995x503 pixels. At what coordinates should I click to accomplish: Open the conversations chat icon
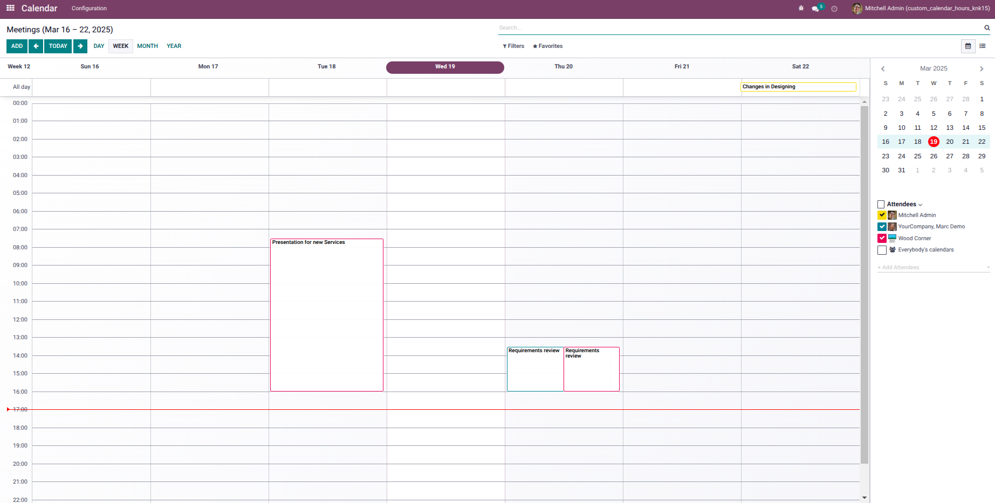[815, 9]
